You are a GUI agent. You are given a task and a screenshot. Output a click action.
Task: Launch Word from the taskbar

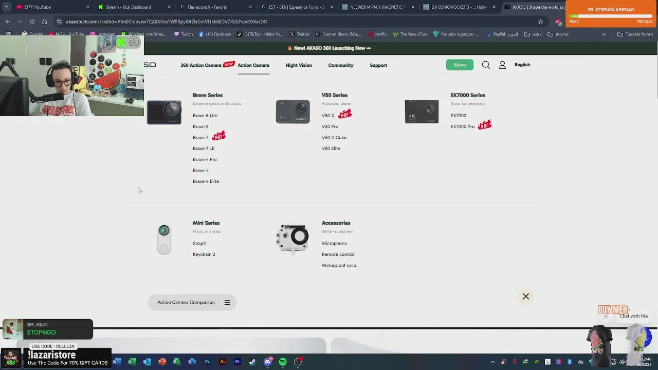pyautogui.click(x=116, y=362)
